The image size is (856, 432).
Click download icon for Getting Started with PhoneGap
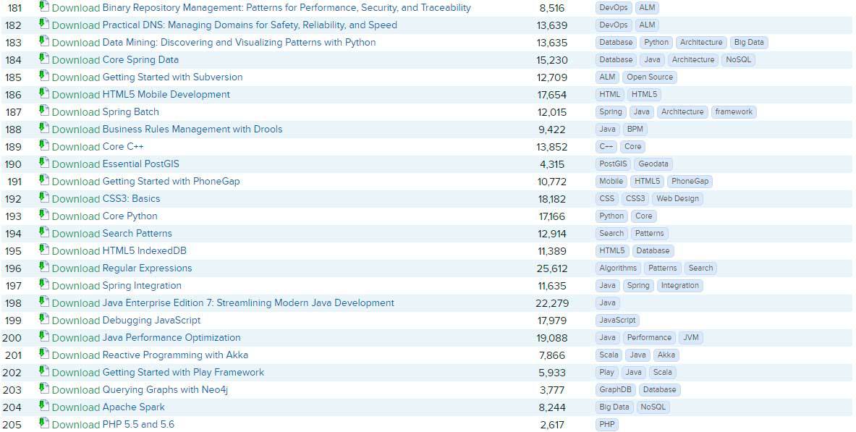[x=44, y=180]
